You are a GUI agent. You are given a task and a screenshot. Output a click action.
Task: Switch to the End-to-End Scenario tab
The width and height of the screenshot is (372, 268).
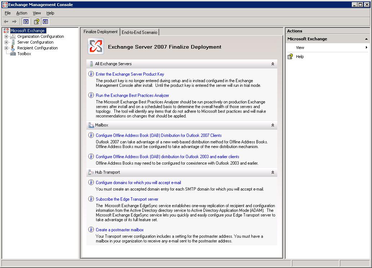[x=139, y=32]
